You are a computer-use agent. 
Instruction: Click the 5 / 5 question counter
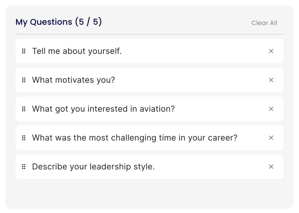[88, 22]
